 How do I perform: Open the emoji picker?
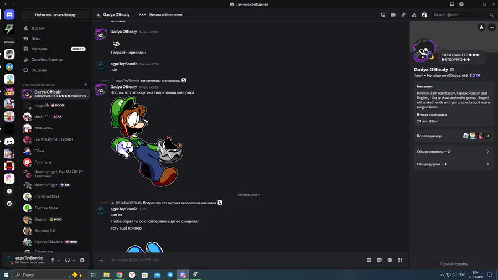(x=390, y=260)
